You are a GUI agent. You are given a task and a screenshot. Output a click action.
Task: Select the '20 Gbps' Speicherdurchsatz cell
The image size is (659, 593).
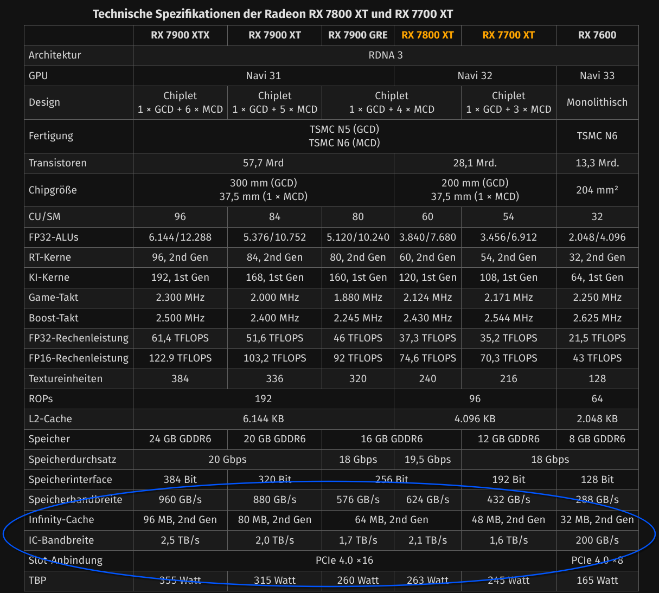point(227,460)
